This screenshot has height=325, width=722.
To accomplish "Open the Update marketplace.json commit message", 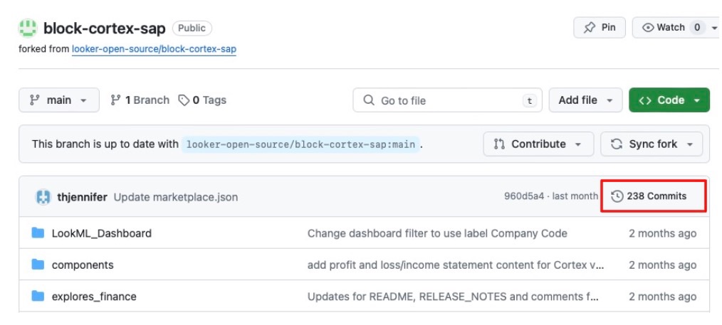I will (176, 197).
